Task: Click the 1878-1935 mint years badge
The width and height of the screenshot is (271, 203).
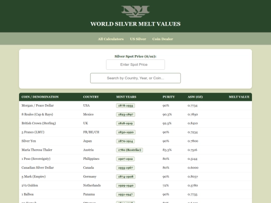Action: (x=125, y=106)
